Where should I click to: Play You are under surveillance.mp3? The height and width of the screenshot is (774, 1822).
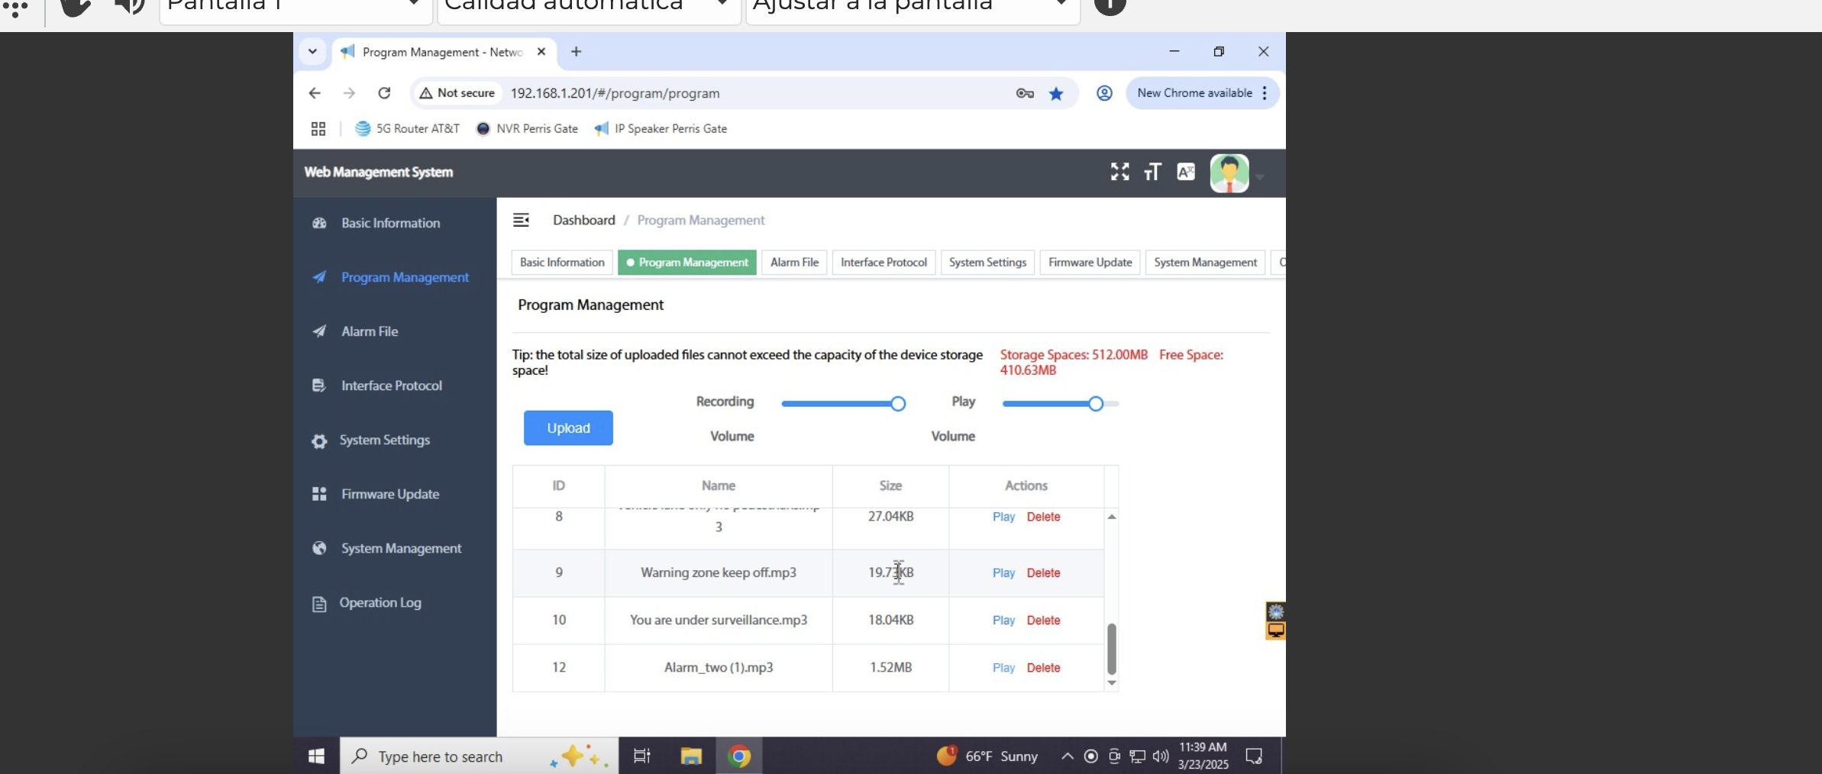pyautogui.click(x=1003, y=621)
